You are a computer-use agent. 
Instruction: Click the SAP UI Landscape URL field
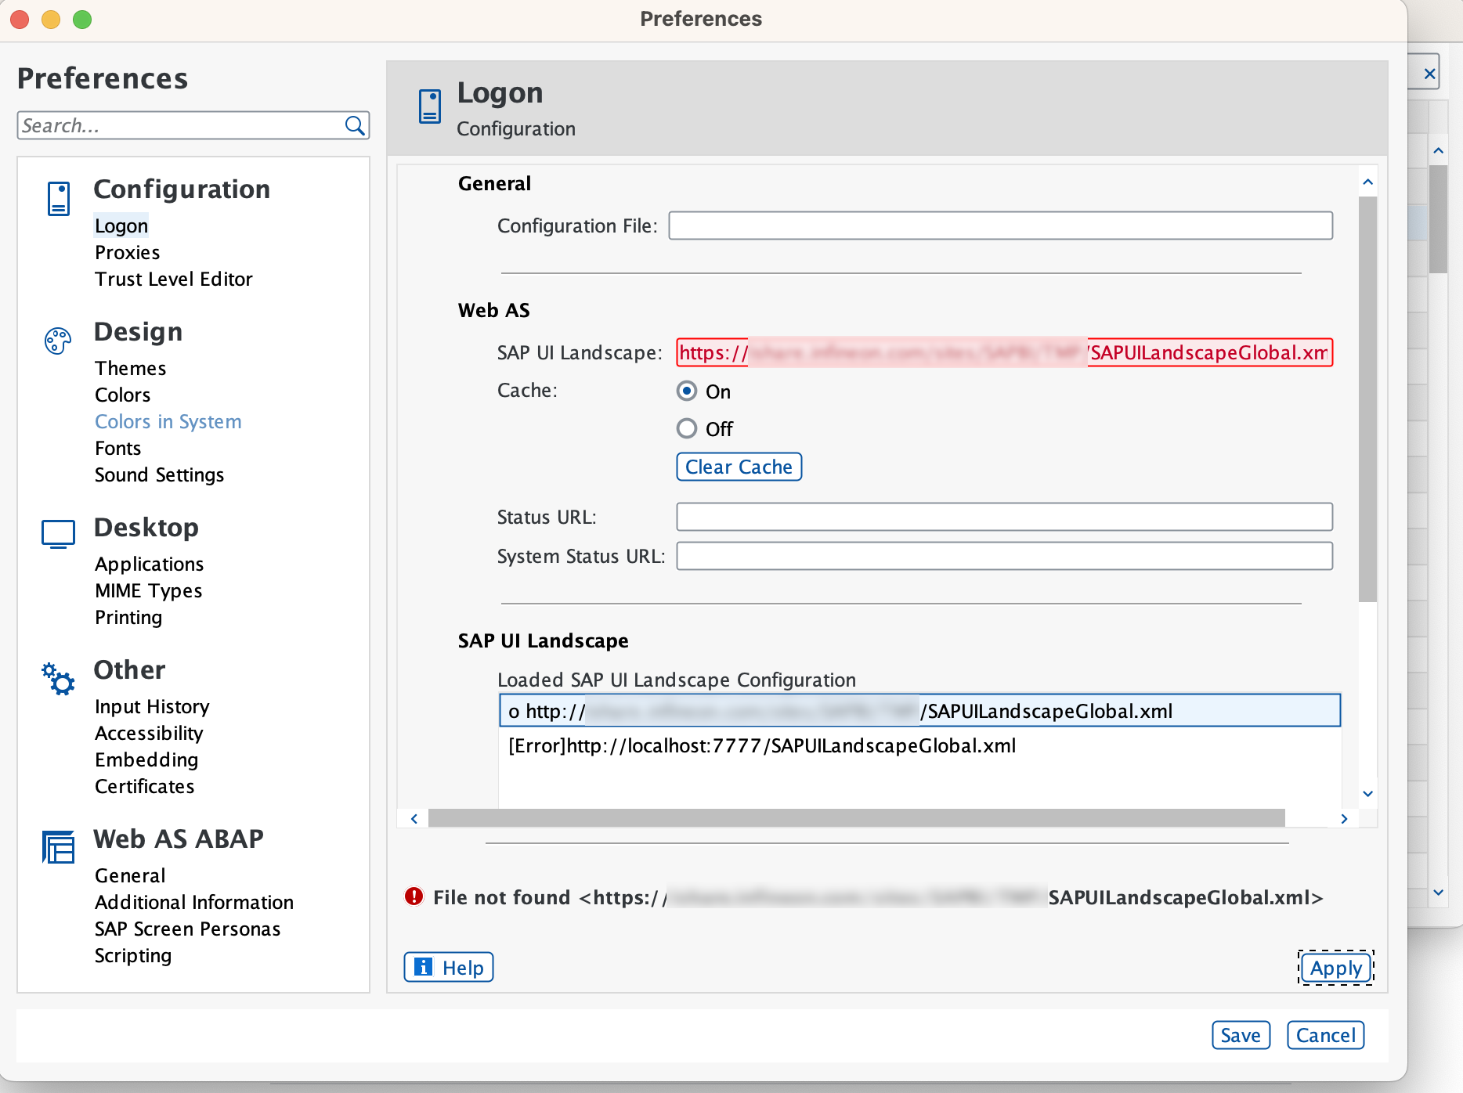1004,352
